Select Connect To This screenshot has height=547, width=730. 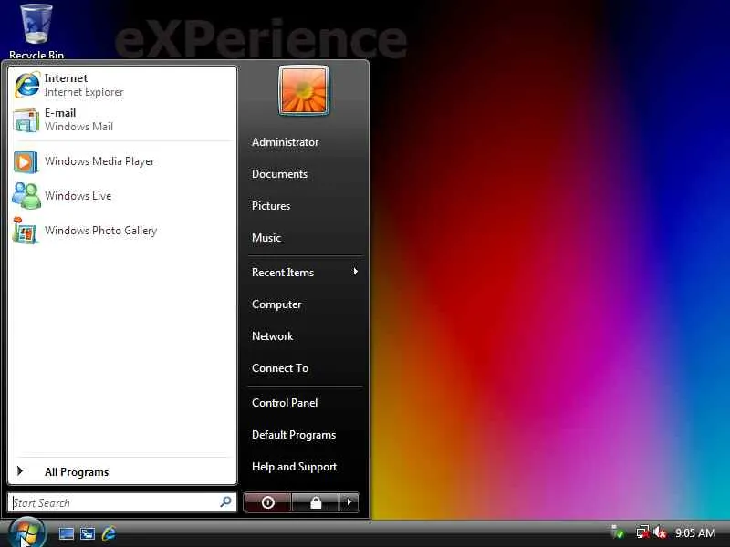coord(280,368)
